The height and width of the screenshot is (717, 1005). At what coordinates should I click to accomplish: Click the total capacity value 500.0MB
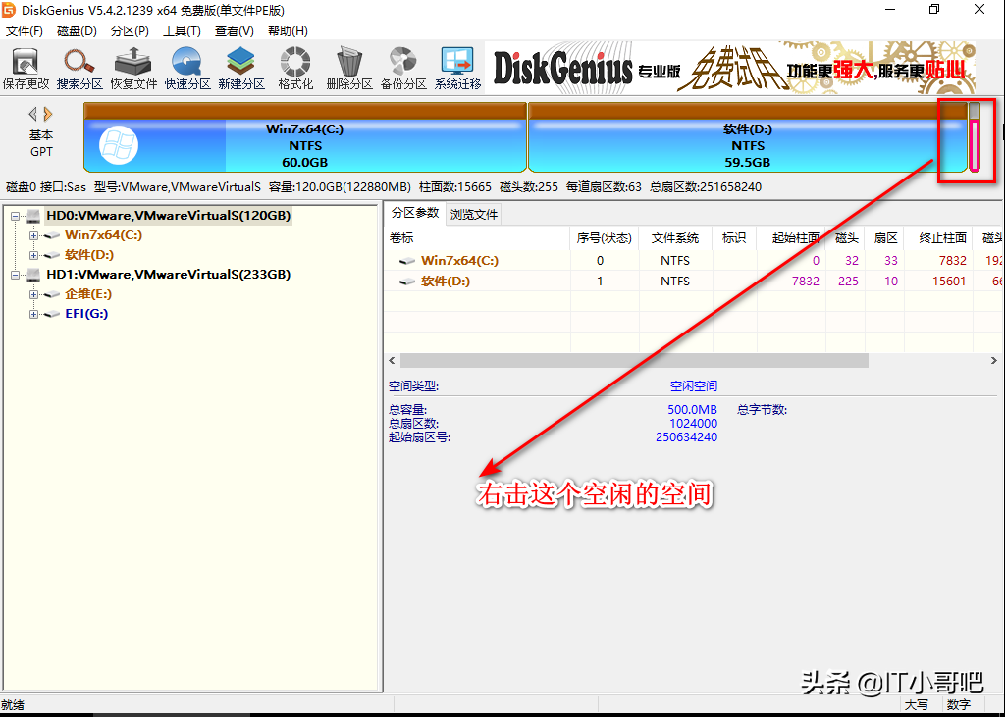[x=692, y=409]
